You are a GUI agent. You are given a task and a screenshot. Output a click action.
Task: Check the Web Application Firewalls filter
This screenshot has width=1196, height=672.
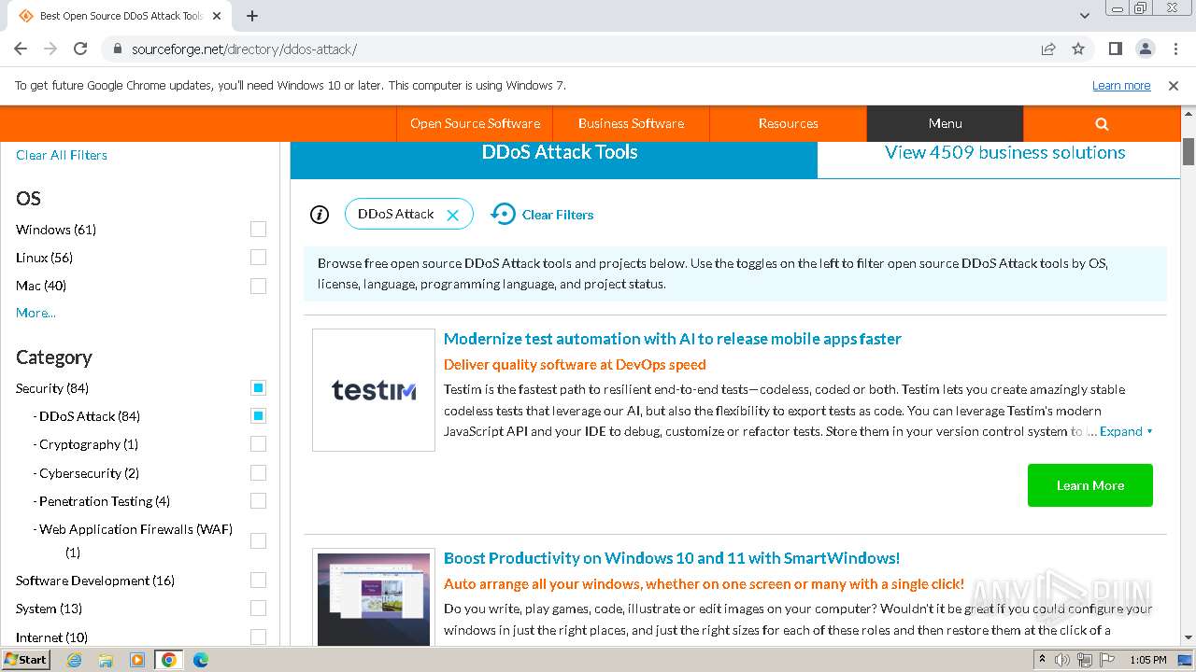click(258, 540)
